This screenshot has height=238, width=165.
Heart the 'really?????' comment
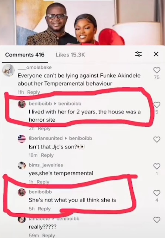coord(157,220)
